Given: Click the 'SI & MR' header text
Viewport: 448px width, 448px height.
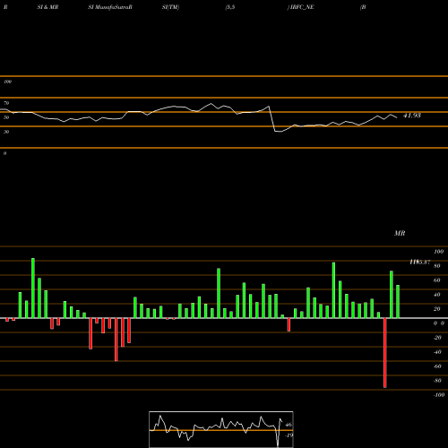Looking at the screenshot, I should pos(47,7).
